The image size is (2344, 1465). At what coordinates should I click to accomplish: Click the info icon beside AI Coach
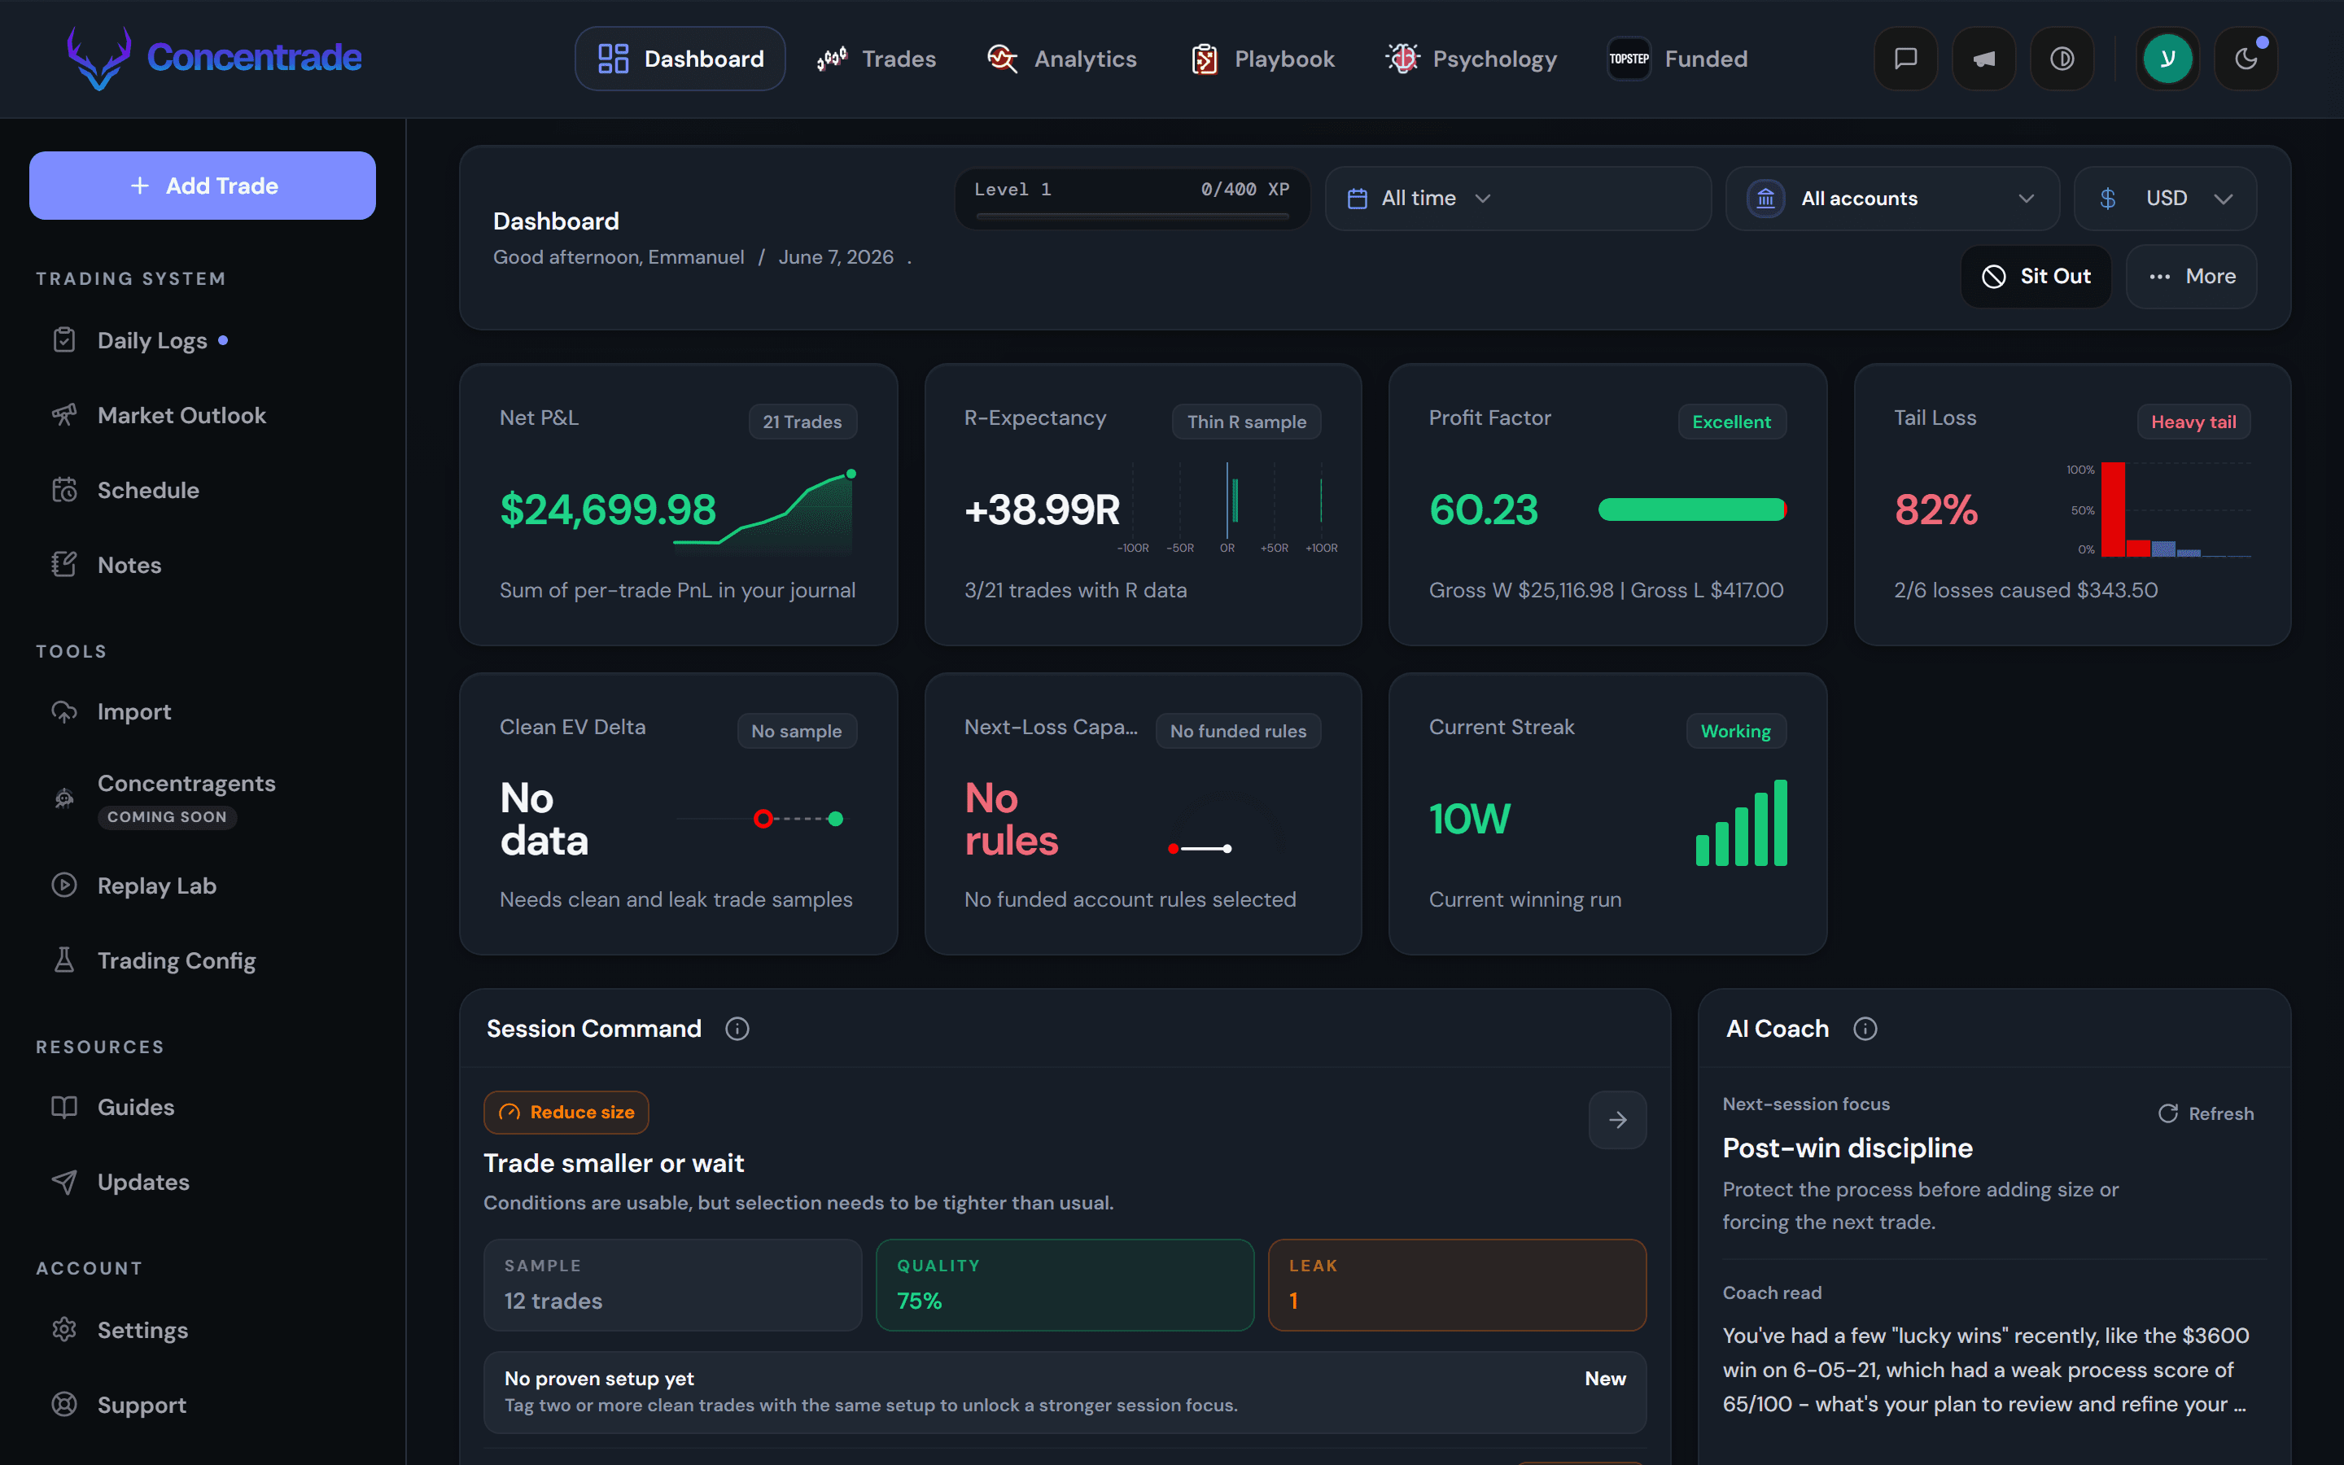coord(1865,1029)
